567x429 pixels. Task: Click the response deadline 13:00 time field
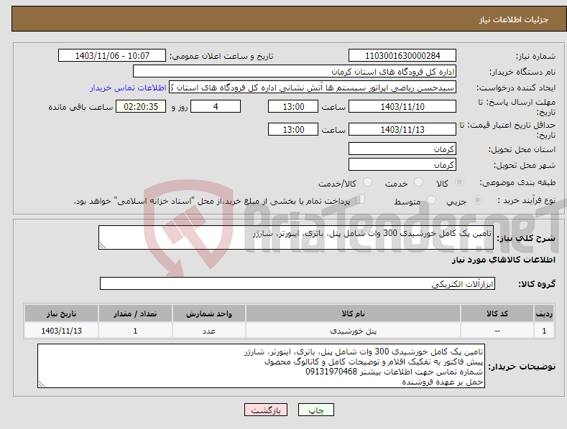tap(293, 106)
